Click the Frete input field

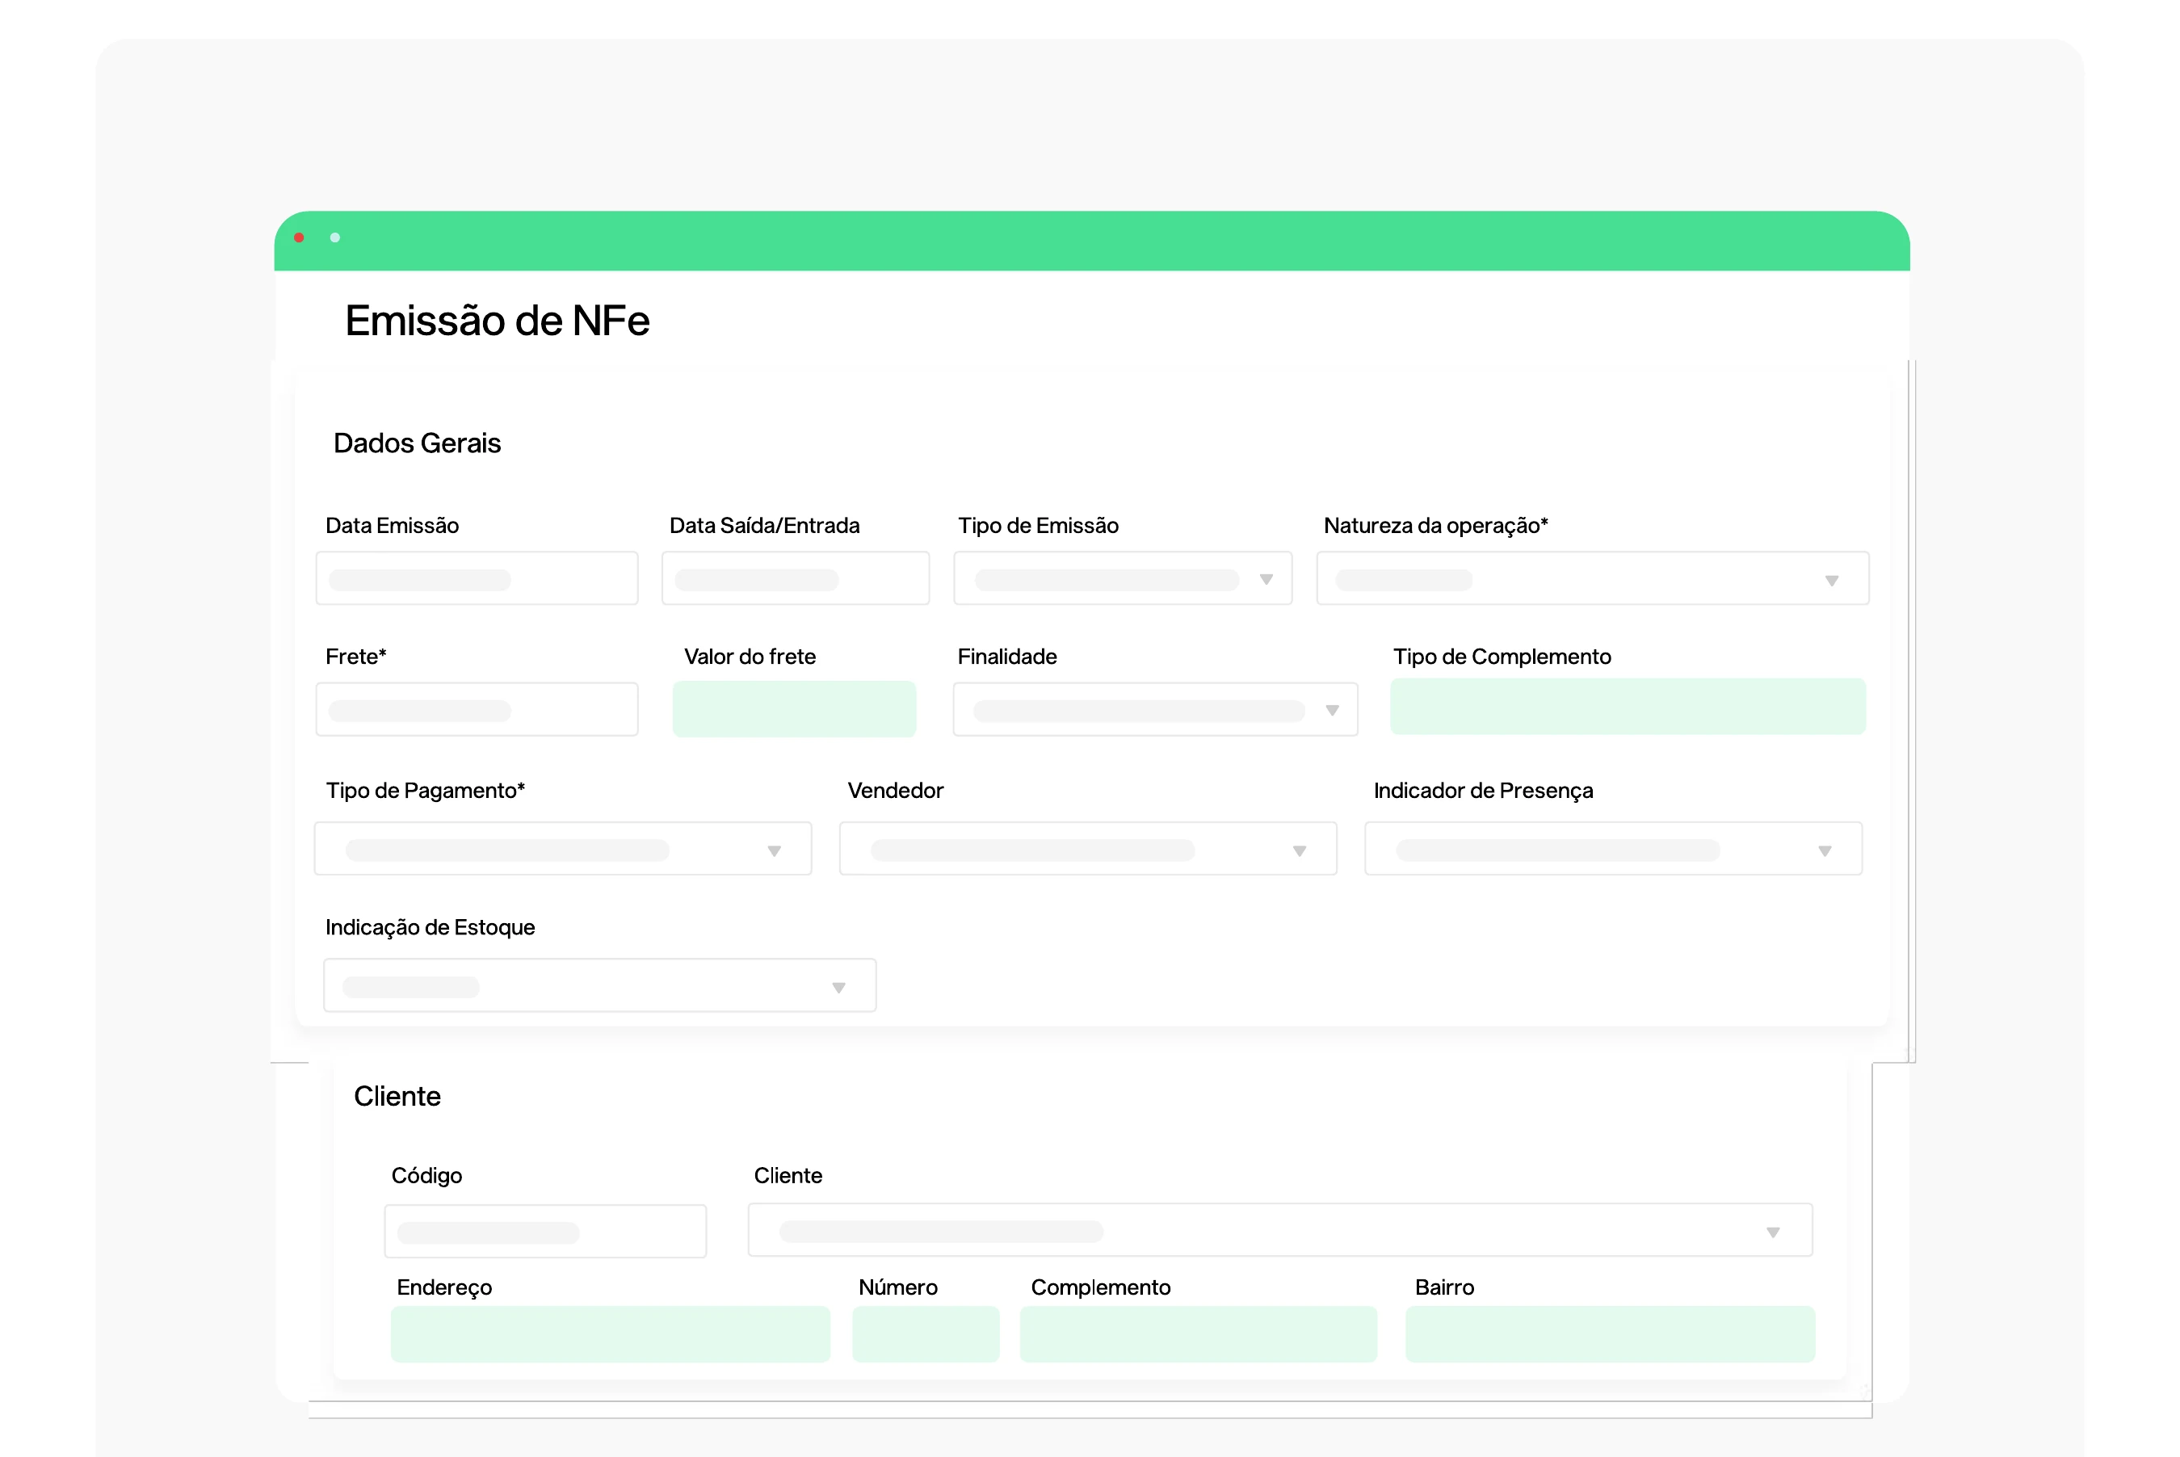click(x=477, y=709)
